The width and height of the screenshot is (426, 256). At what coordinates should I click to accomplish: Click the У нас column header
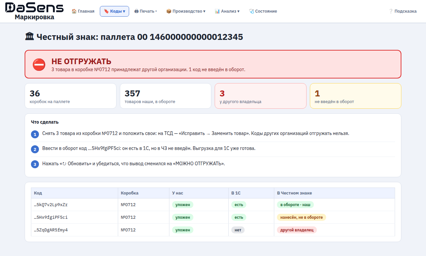click(x=199, y=193)
